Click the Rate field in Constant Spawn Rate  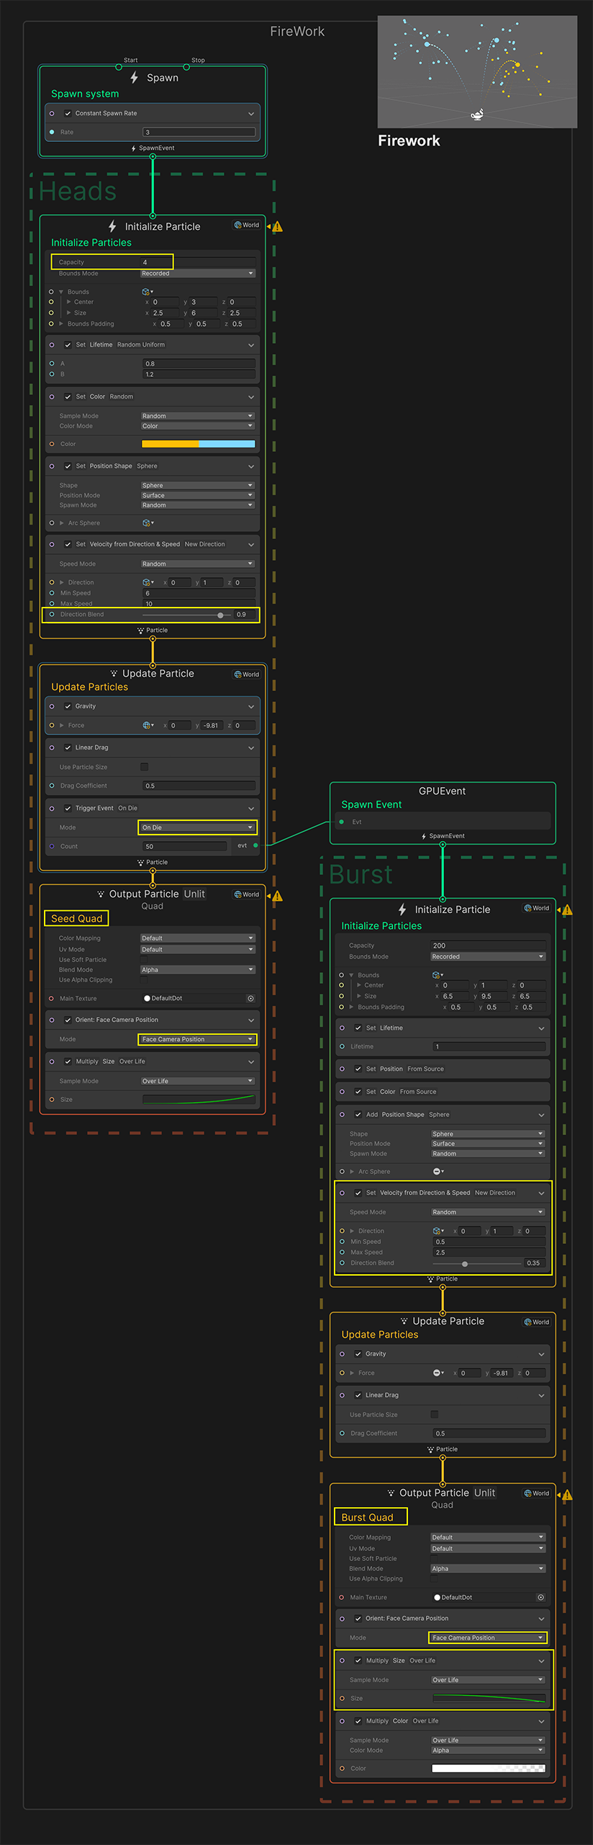pos(199,132)
